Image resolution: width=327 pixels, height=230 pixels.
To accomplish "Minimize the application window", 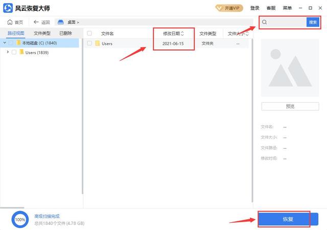I will 300,8.
